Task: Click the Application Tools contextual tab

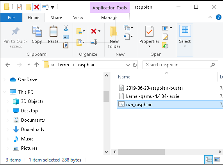Action: 110,8
